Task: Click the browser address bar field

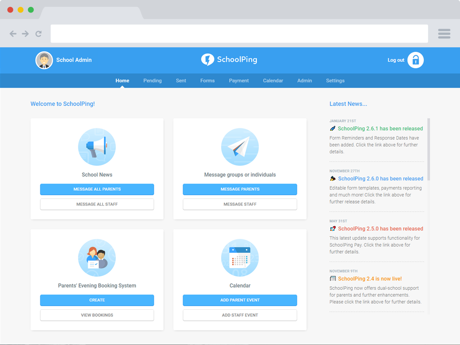Action: pos(239,33)
